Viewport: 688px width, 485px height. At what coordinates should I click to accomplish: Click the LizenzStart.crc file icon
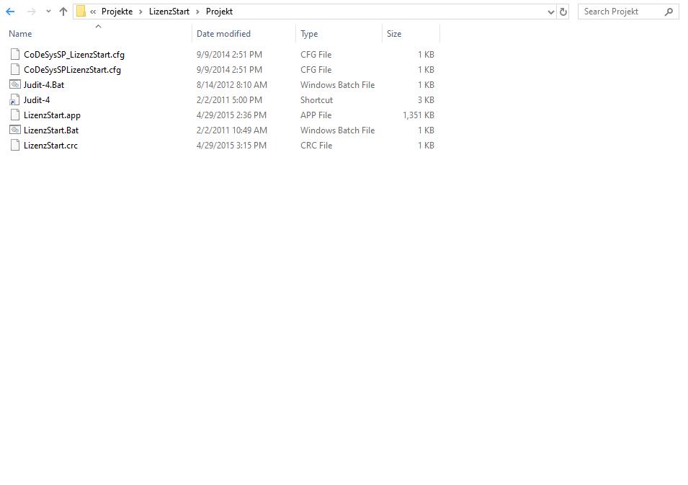(x=15, y=146)
